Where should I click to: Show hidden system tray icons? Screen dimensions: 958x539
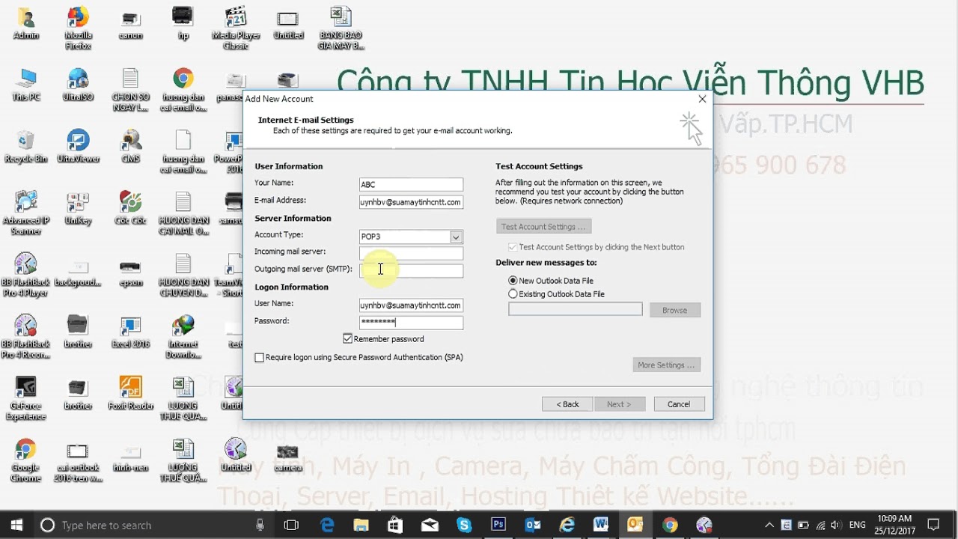pyautogui.click(x=769, y=525)
